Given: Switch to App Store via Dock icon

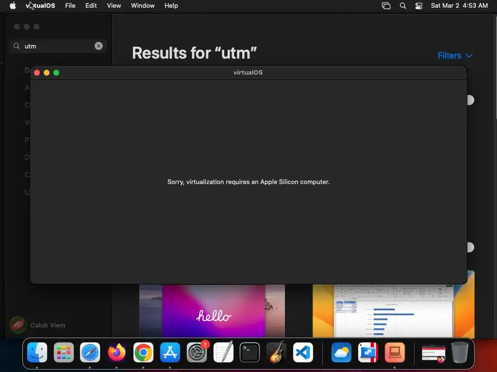Looking at the screenshot, I should [170, 353].
